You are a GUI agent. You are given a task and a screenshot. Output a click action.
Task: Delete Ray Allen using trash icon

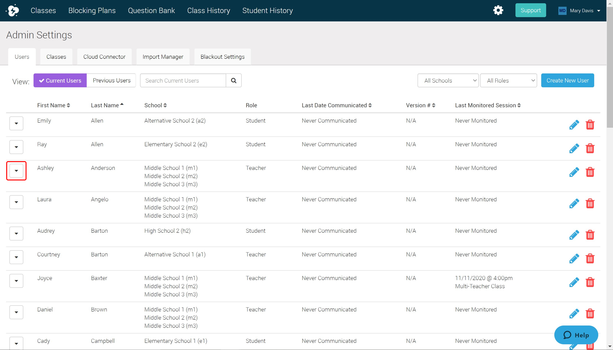click(590, 148)
